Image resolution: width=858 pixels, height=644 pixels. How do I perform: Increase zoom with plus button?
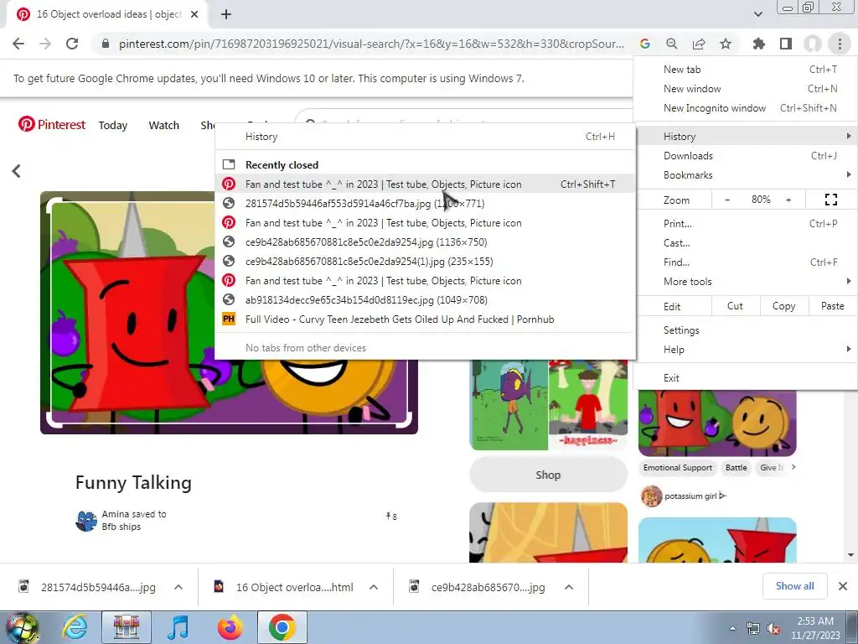[x=788, y=200]
